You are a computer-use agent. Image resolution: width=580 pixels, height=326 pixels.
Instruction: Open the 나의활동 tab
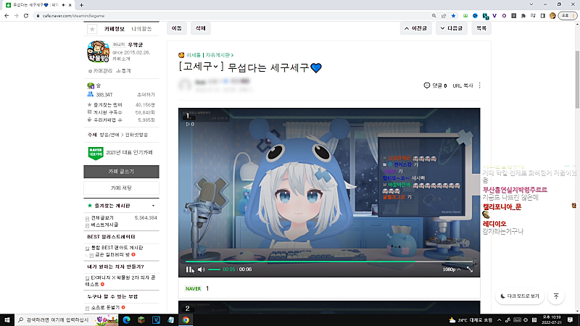(x=141, y=29)
